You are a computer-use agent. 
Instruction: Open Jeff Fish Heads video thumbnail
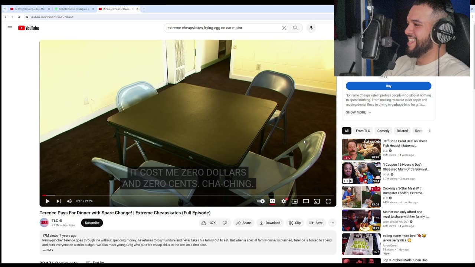(361, 149)
